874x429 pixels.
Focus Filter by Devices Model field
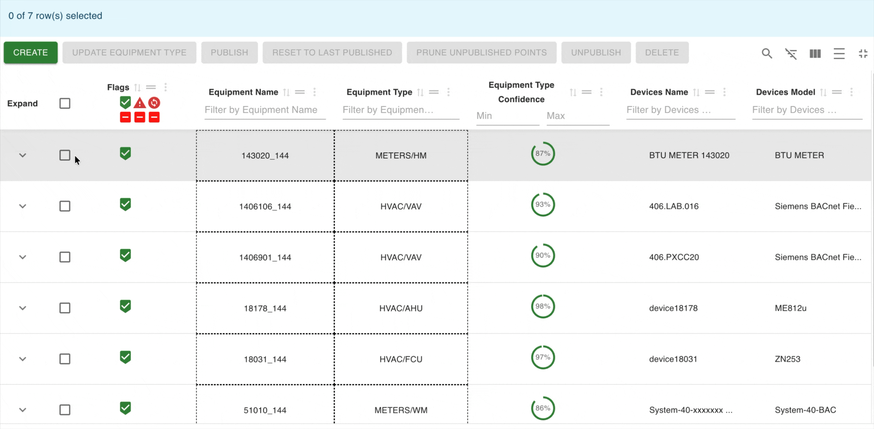(x=807, y=110)
